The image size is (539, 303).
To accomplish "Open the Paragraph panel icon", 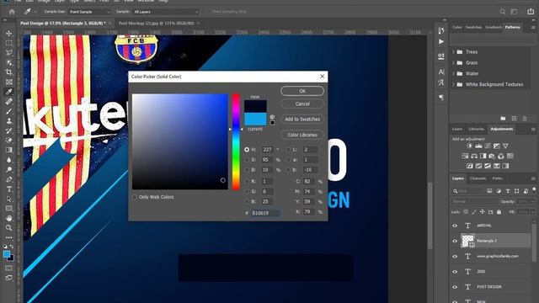I will pyautogui.click(x=441, y=98).
